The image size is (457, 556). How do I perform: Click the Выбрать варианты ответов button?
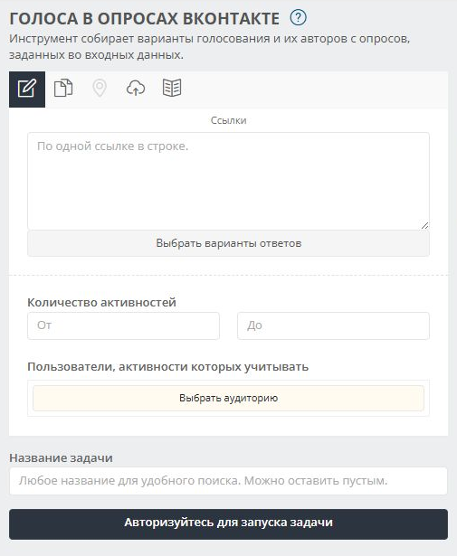pyautogui.click(x=228, y=243)
